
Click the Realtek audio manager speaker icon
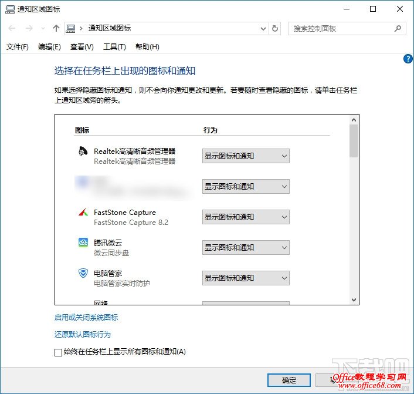click(x=83, y=151)
